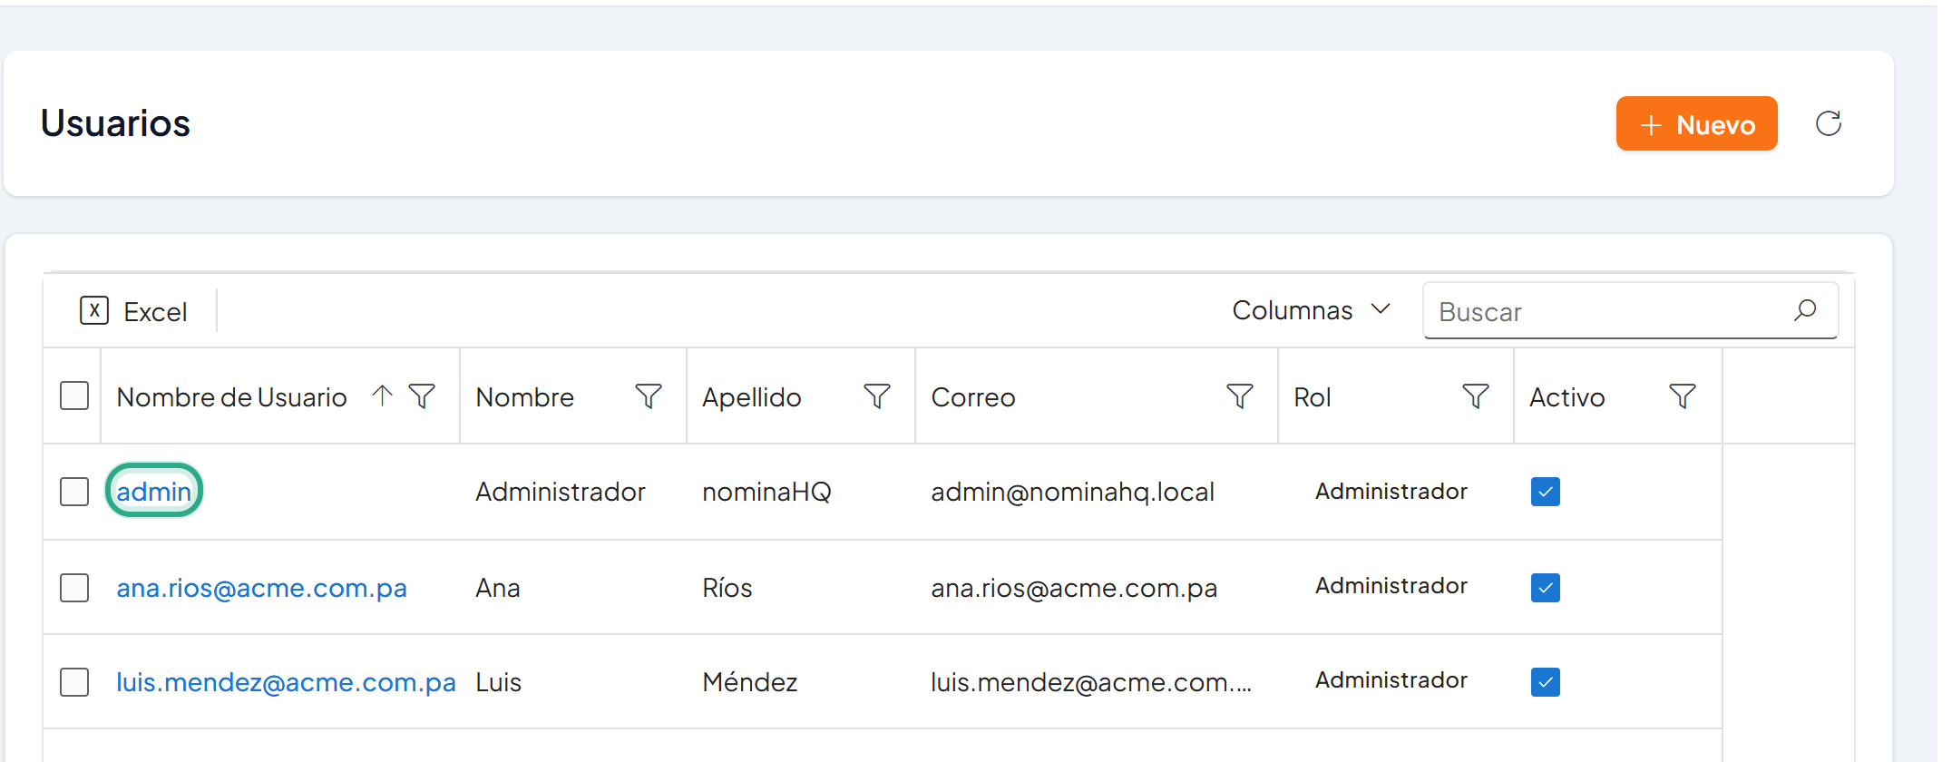Create a new user with Nuevo
Image resolution: width=1952 pixels, height=762 pixels.
[x=1696, y=123]
